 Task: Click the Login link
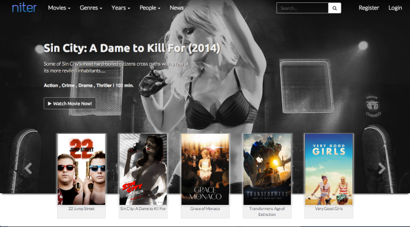point(395,8)
